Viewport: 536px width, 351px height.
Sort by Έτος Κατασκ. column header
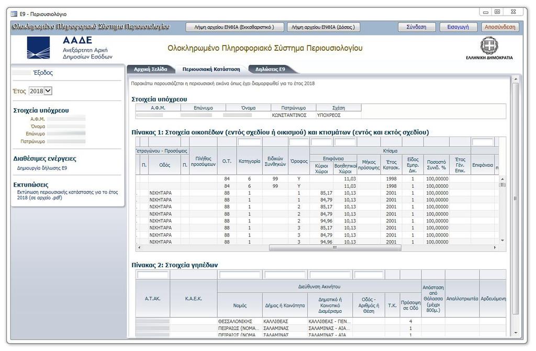pos(392,165)
